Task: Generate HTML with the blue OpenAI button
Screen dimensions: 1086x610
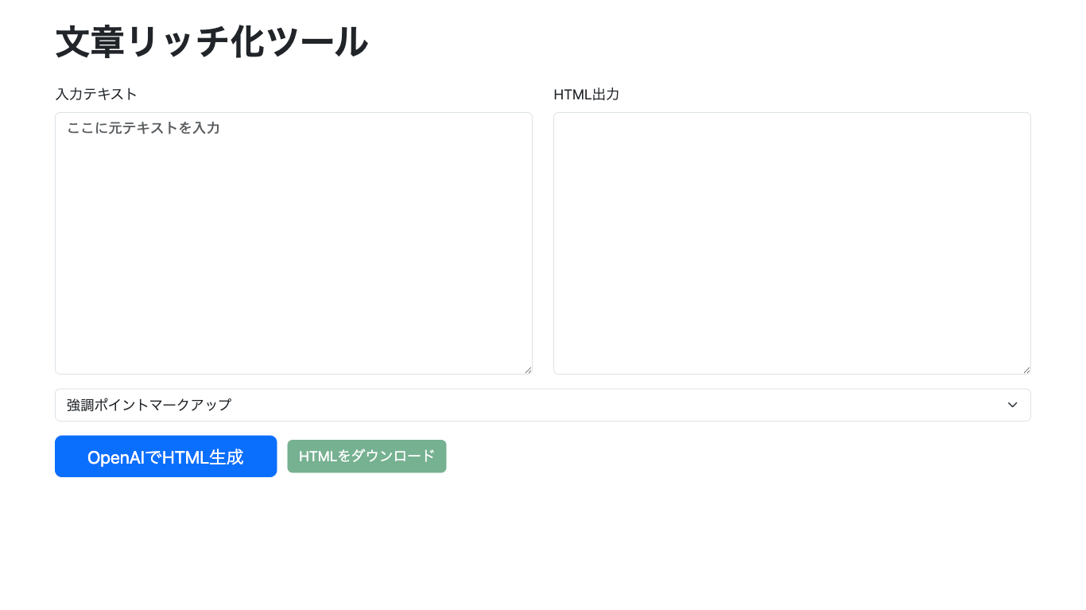Action: [x=165, y=457]
